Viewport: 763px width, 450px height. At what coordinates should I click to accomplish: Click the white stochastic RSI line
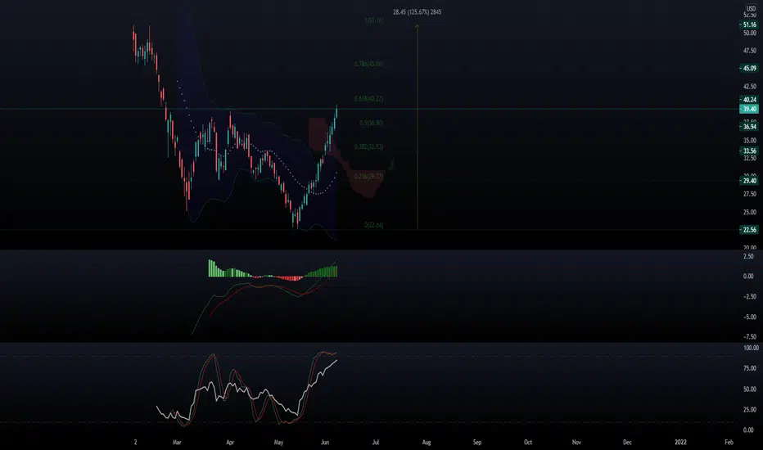tap(246, 392)
